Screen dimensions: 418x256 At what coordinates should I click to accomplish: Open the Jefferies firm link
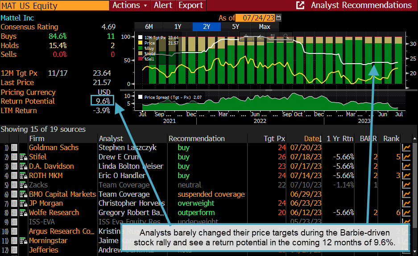(43, 250)
